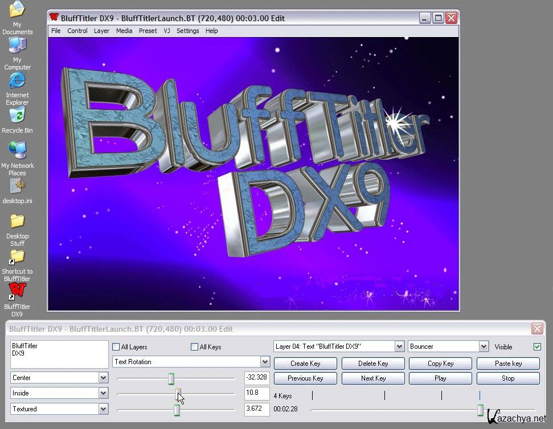This screenshot has width=553, height=429.
Task: Open the Shortcut to BluffTitler folder icon
Action: (x=17, y=258)
